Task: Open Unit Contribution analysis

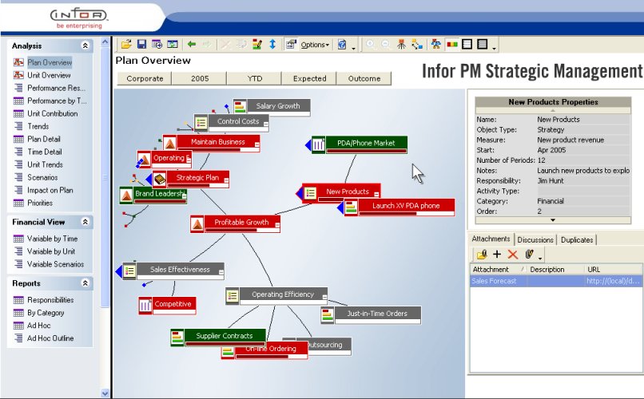Action: [52, 113]
